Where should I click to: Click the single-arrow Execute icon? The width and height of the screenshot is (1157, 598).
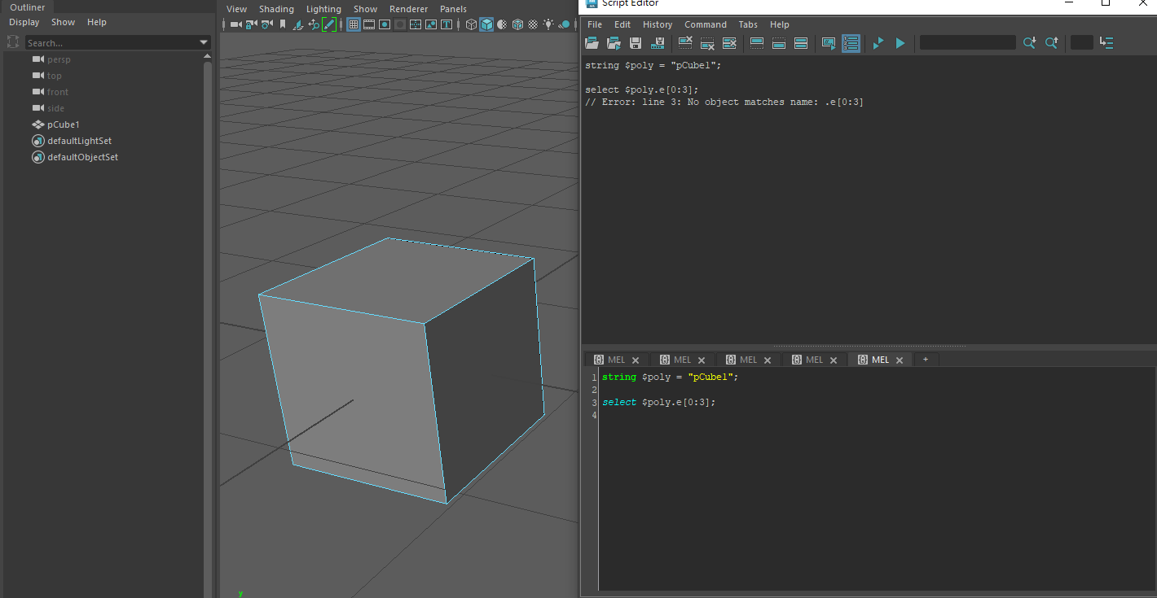tap(900, 43)
